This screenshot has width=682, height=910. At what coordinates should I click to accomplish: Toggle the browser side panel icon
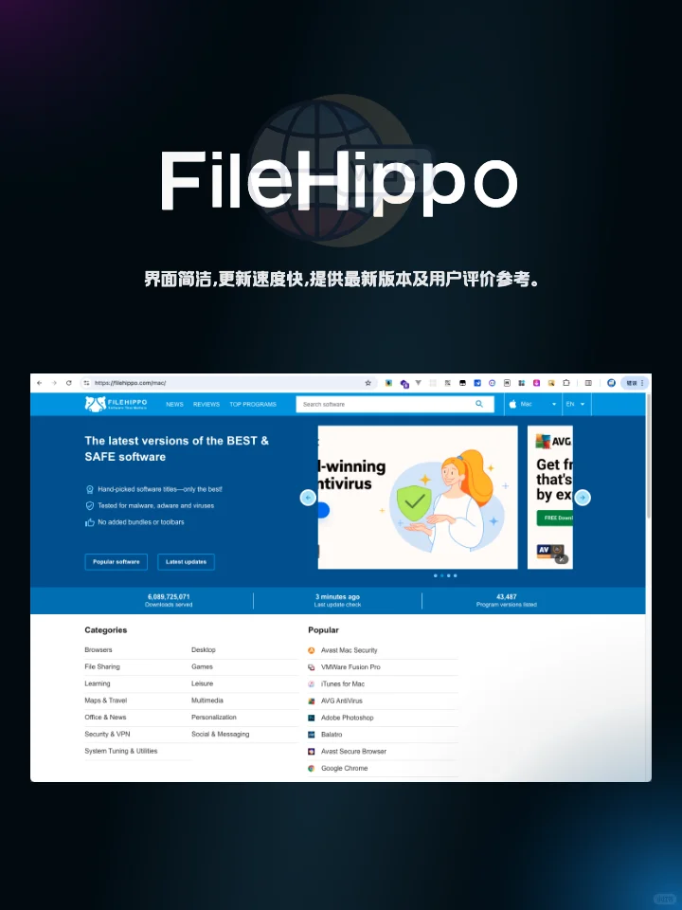click(588, 383)
